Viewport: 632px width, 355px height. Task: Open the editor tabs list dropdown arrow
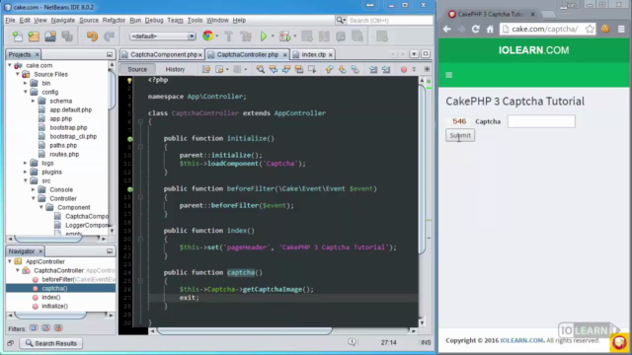click(x=414, y=54)
